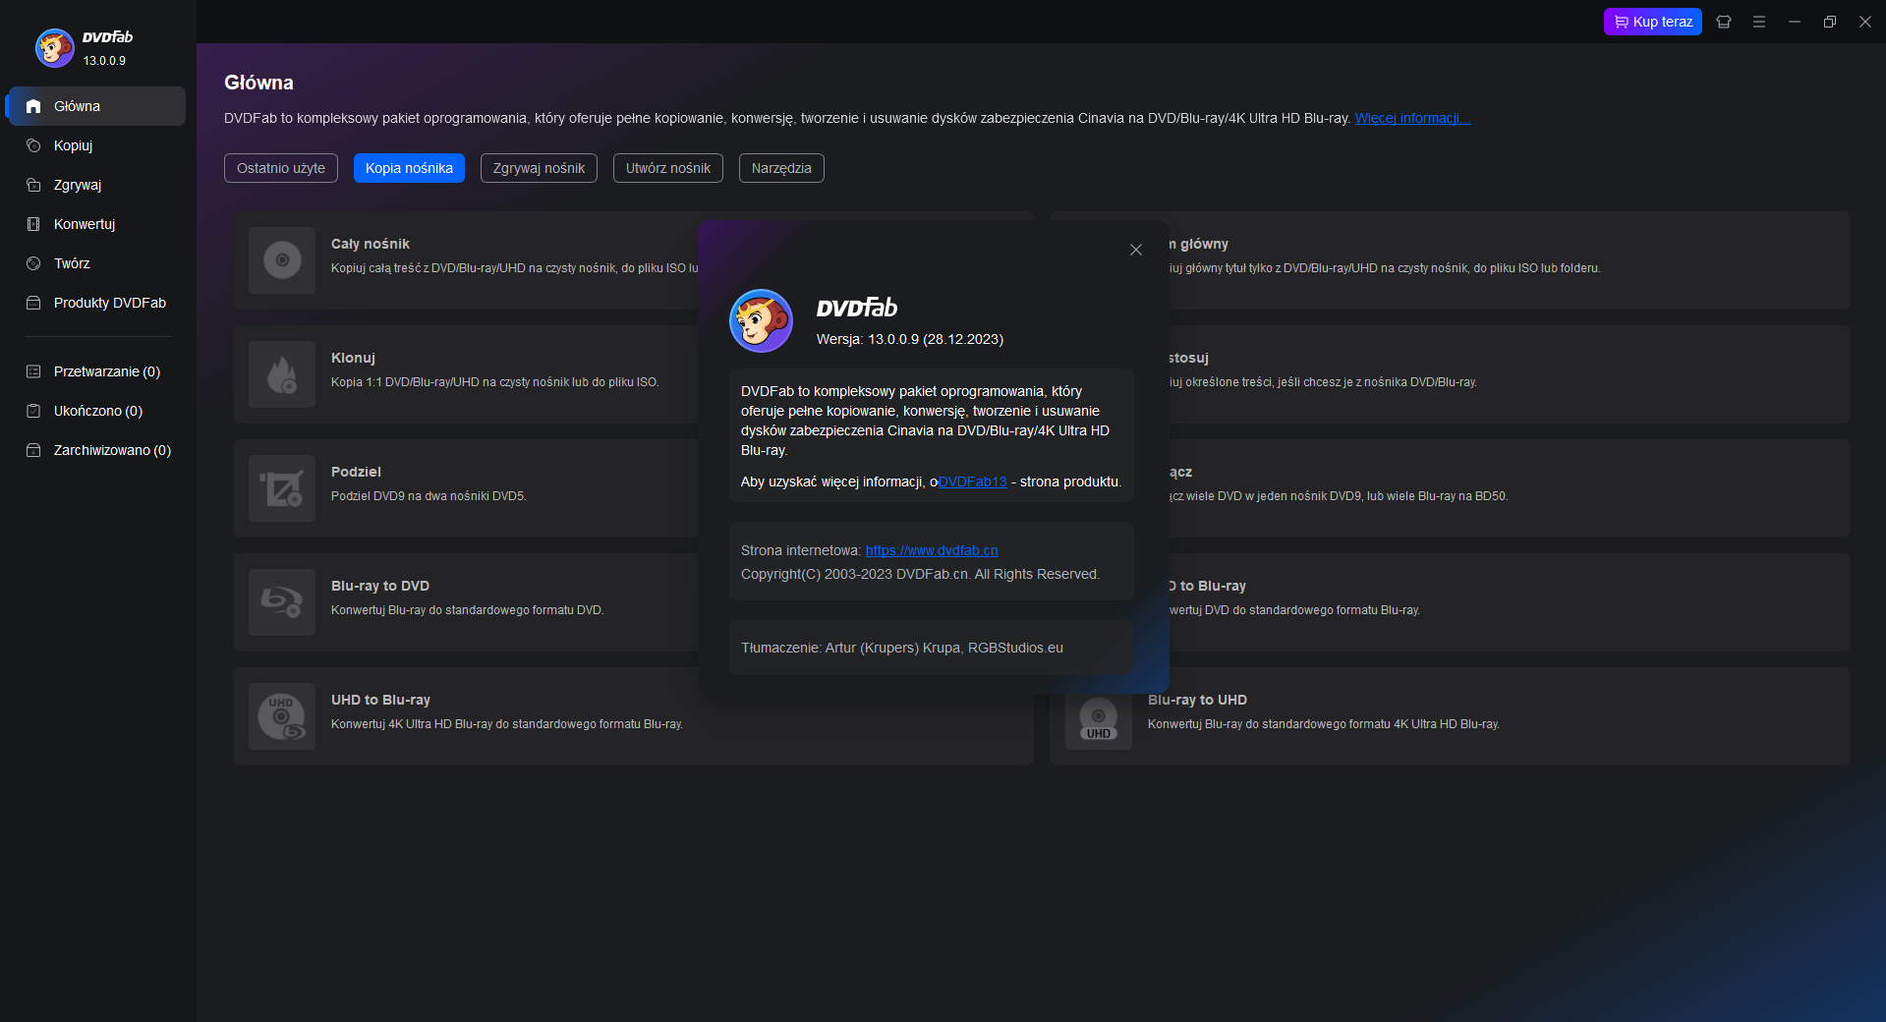The width and height of the screenshot is (1886, 1022).
Task: Close the DVDFab application window
Action: [x=1865, y=22]
